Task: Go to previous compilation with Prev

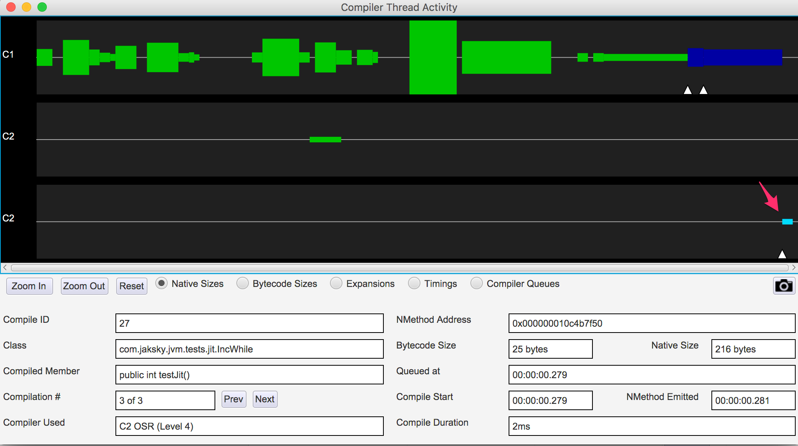Action: pyautogui.click(x=234, y=399)
